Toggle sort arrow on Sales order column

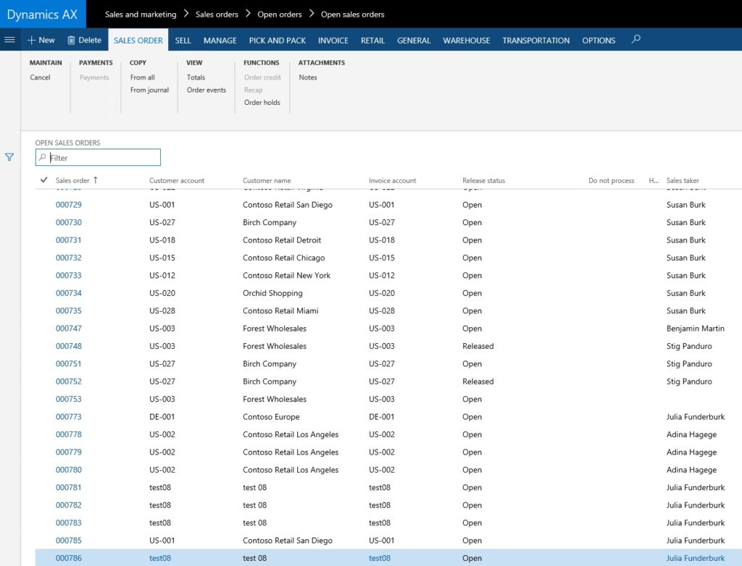(96, 180)
